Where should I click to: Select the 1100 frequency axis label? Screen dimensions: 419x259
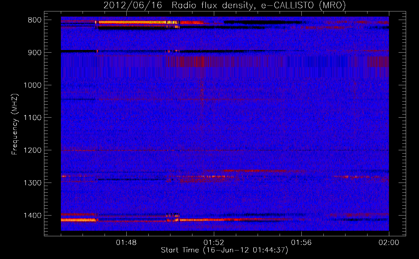pyautogui.click(x=32, y=118)
